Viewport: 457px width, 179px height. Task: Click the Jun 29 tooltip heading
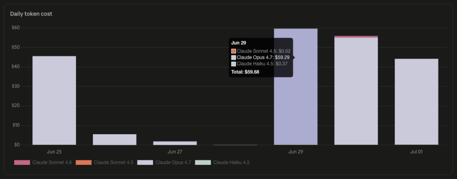coord(239,43)
